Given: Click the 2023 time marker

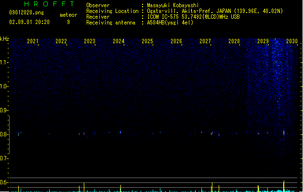Looking at the screenshot, I should (90, 41).
